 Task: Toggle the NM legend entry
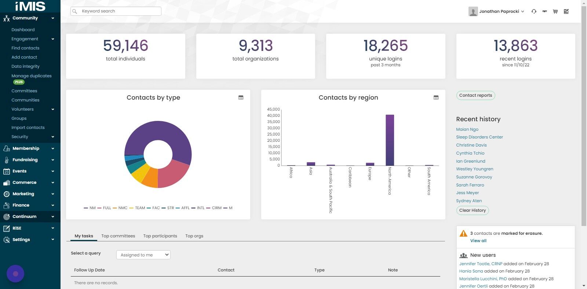click(90, 208)
